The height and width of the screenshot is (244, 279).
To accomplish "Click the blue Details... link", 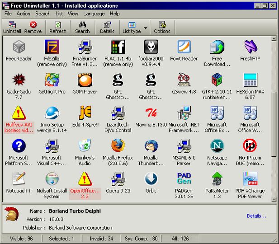I will click(256, 216).
